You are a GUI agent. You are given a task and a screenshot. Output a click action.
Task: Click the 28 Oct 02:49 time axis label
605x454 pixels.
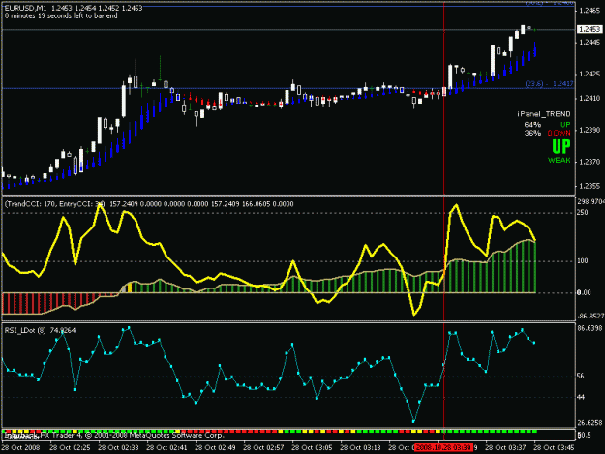[x=215, y=448]
